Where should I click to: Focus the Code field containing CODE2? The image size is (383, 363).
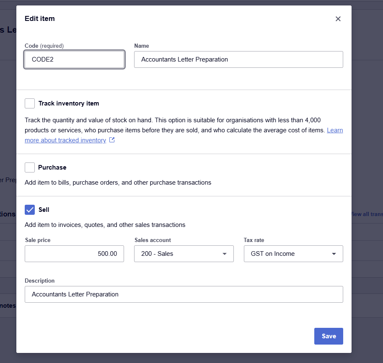[x=74, y=59]
